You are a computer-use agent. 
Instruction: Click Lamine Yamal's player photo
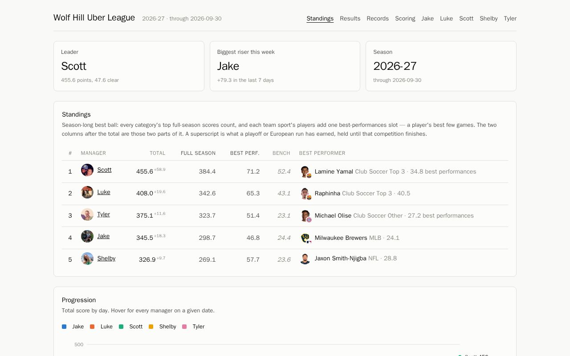tap(305, 172)
